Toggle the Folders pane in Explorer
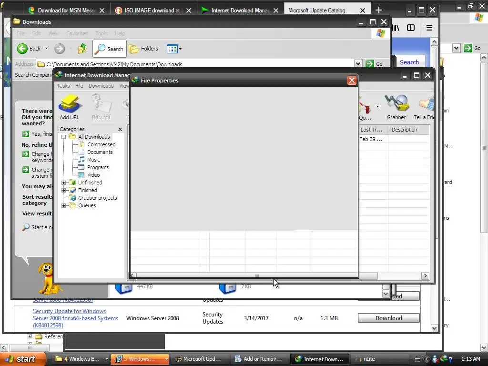Image resolution: width=488 pixels, height=366 pixels. 143,49
